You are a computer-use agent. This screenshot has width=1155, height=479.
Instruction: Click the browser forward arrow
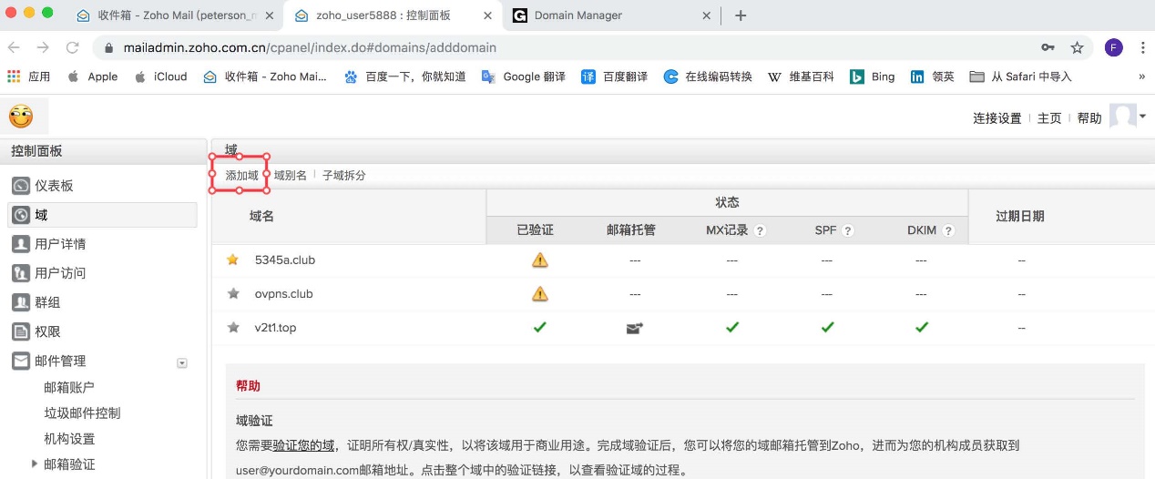43,47
